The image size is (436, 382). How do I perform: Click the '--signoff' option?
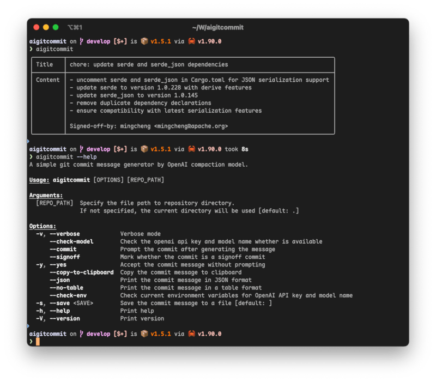65,257
